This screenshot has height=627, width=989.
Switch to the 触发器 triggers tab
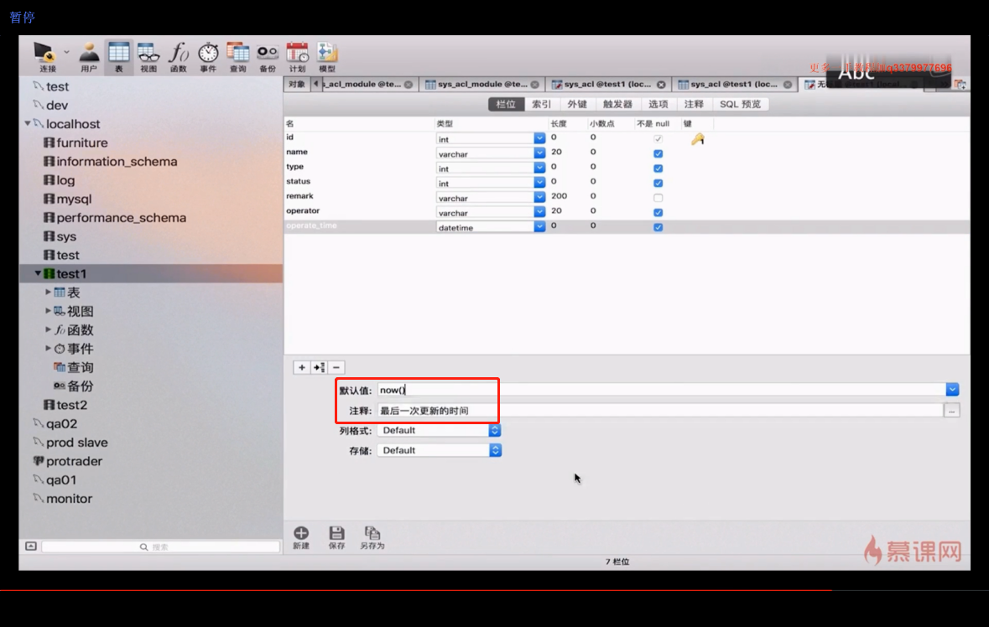tap(617, 104)
